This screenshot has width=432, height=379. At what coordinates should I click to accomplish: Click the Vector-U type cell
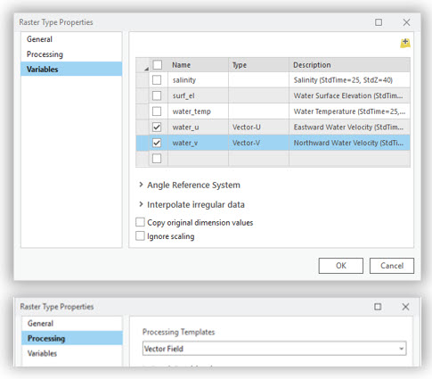point(258,128)
